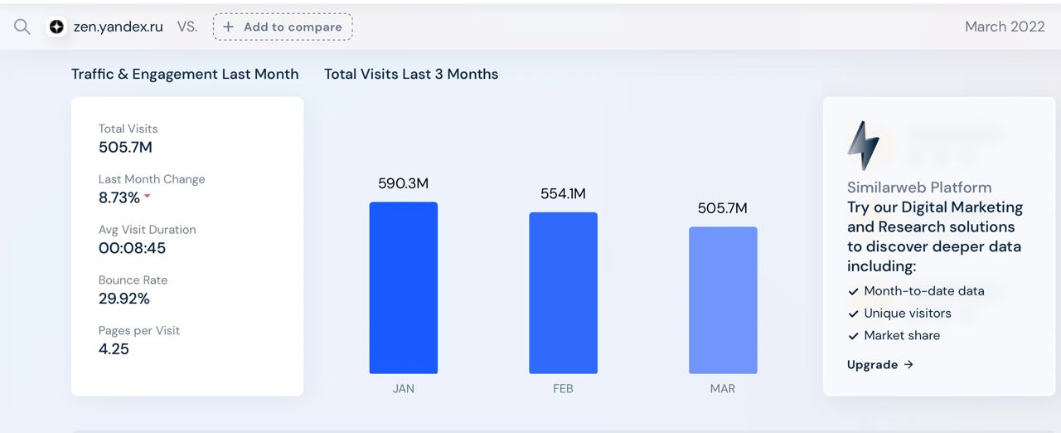Click the Try our Digital Marketing text
Viewport: 1061px width, 433px height.
(x=935, y=207)
